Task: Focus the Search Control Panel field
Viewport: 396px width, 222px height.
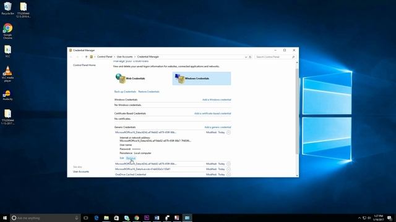Action: point(273,57)
